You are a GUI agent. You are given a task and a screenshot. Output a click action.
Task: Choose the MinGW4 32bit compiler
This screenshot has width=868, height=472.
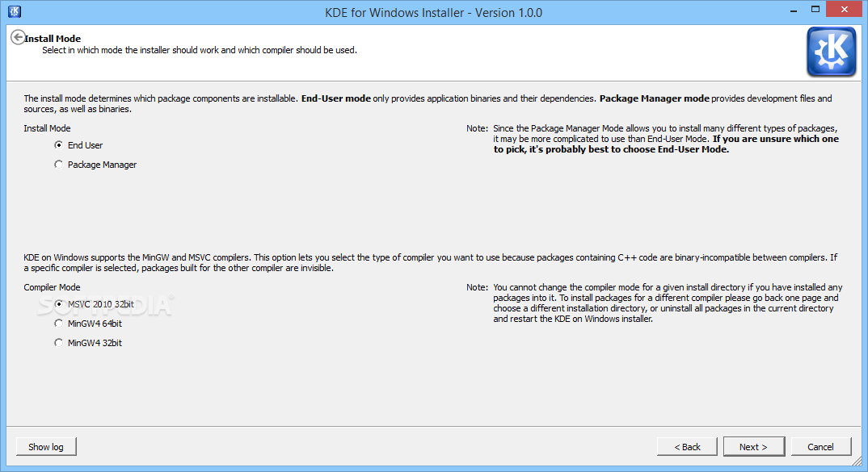click(x=88, y=343)
